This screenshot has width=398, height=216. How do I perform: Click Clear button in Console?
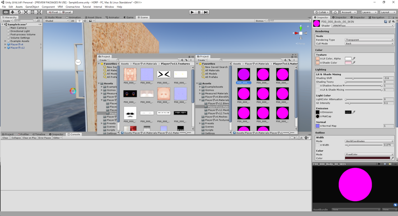[5, 138]
